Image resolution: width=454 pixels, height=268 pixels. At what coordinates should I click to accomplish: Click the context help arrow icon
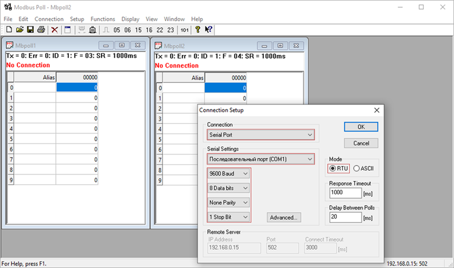point(209,30)
